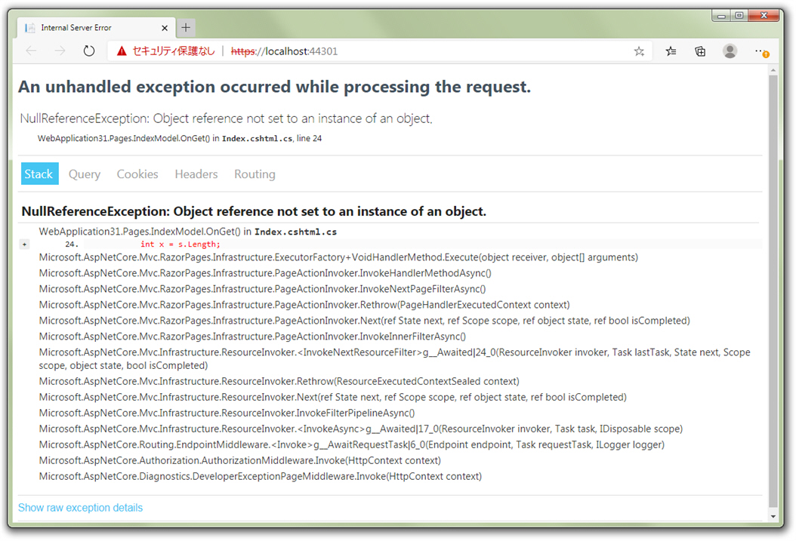Click the EndpointMiddleware stack frame
This screenshot has width=796, height=541.
[352, 444]
